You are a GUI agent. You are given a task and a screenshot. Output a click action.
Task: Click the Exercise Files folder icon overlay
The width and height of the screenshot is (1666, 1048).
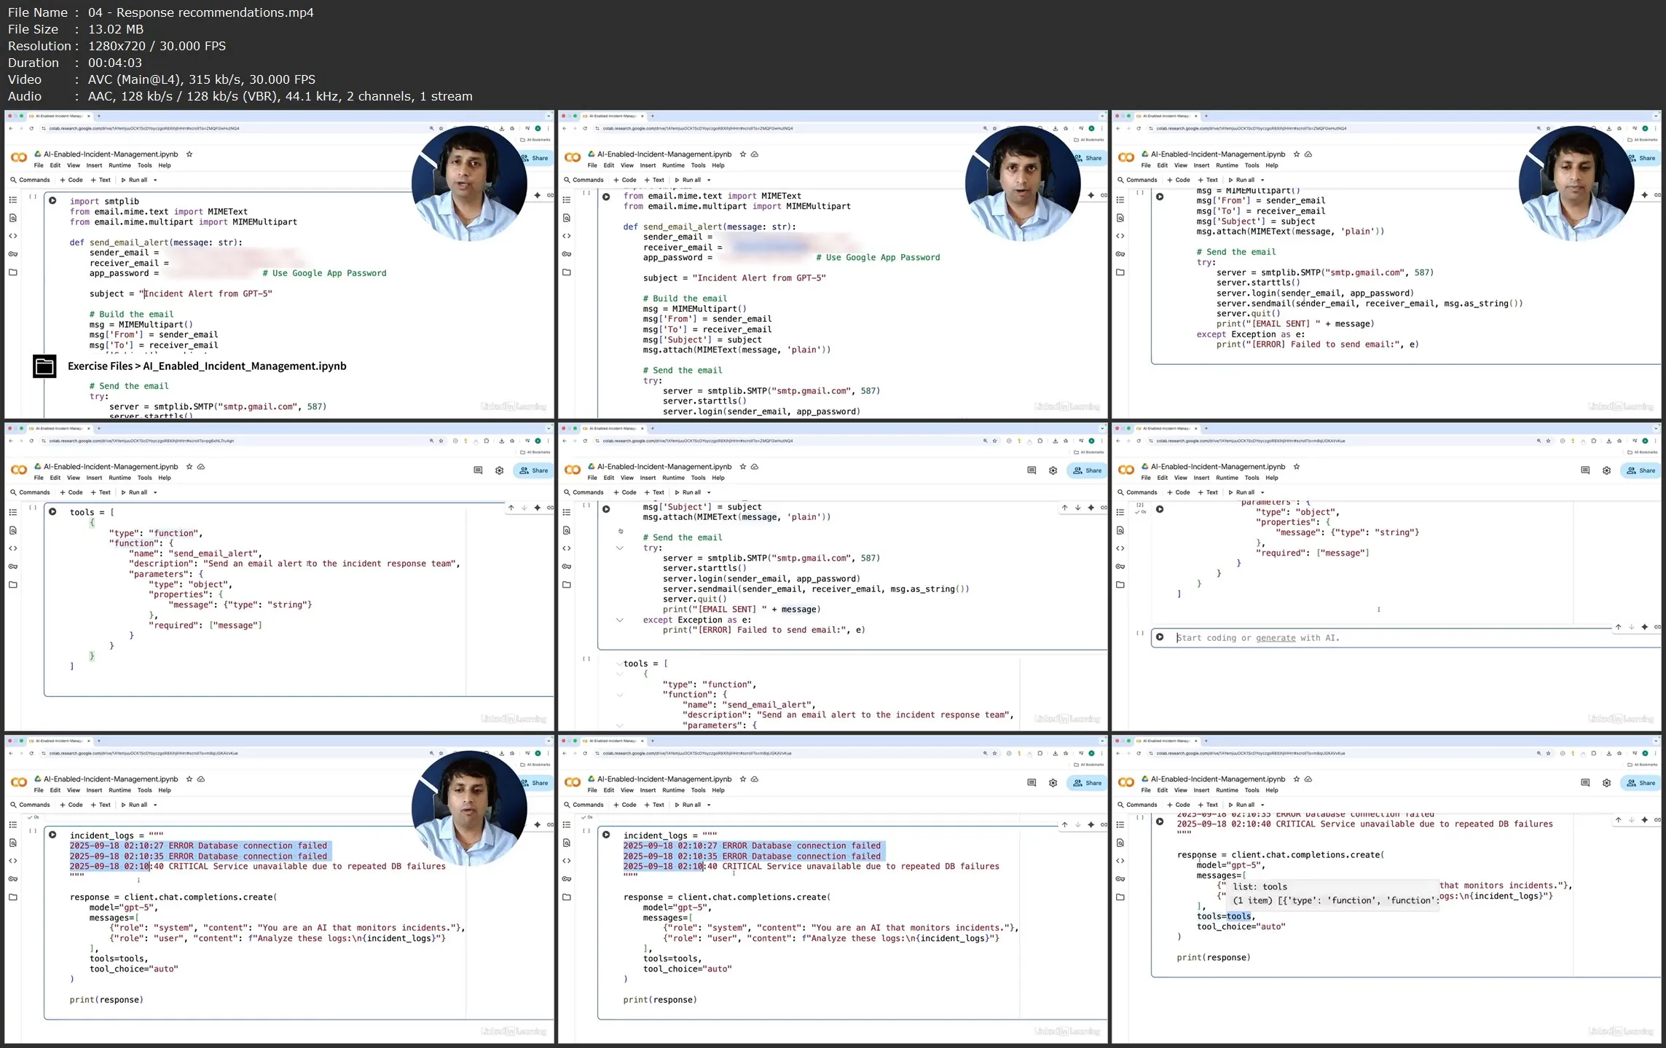(44, 366)
